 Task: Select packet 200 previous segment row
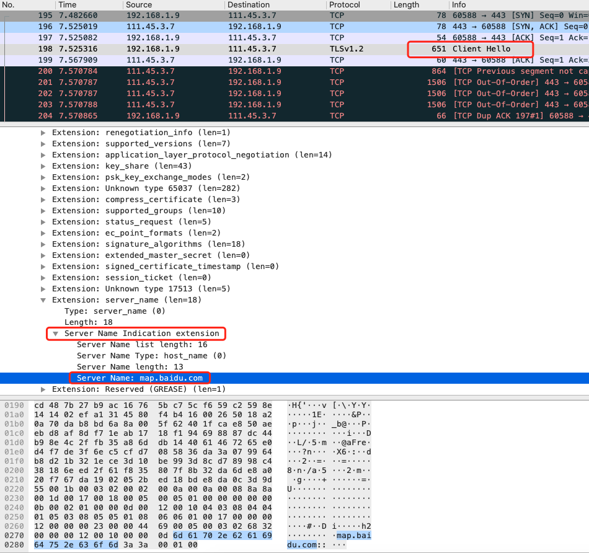pos(248,71)
